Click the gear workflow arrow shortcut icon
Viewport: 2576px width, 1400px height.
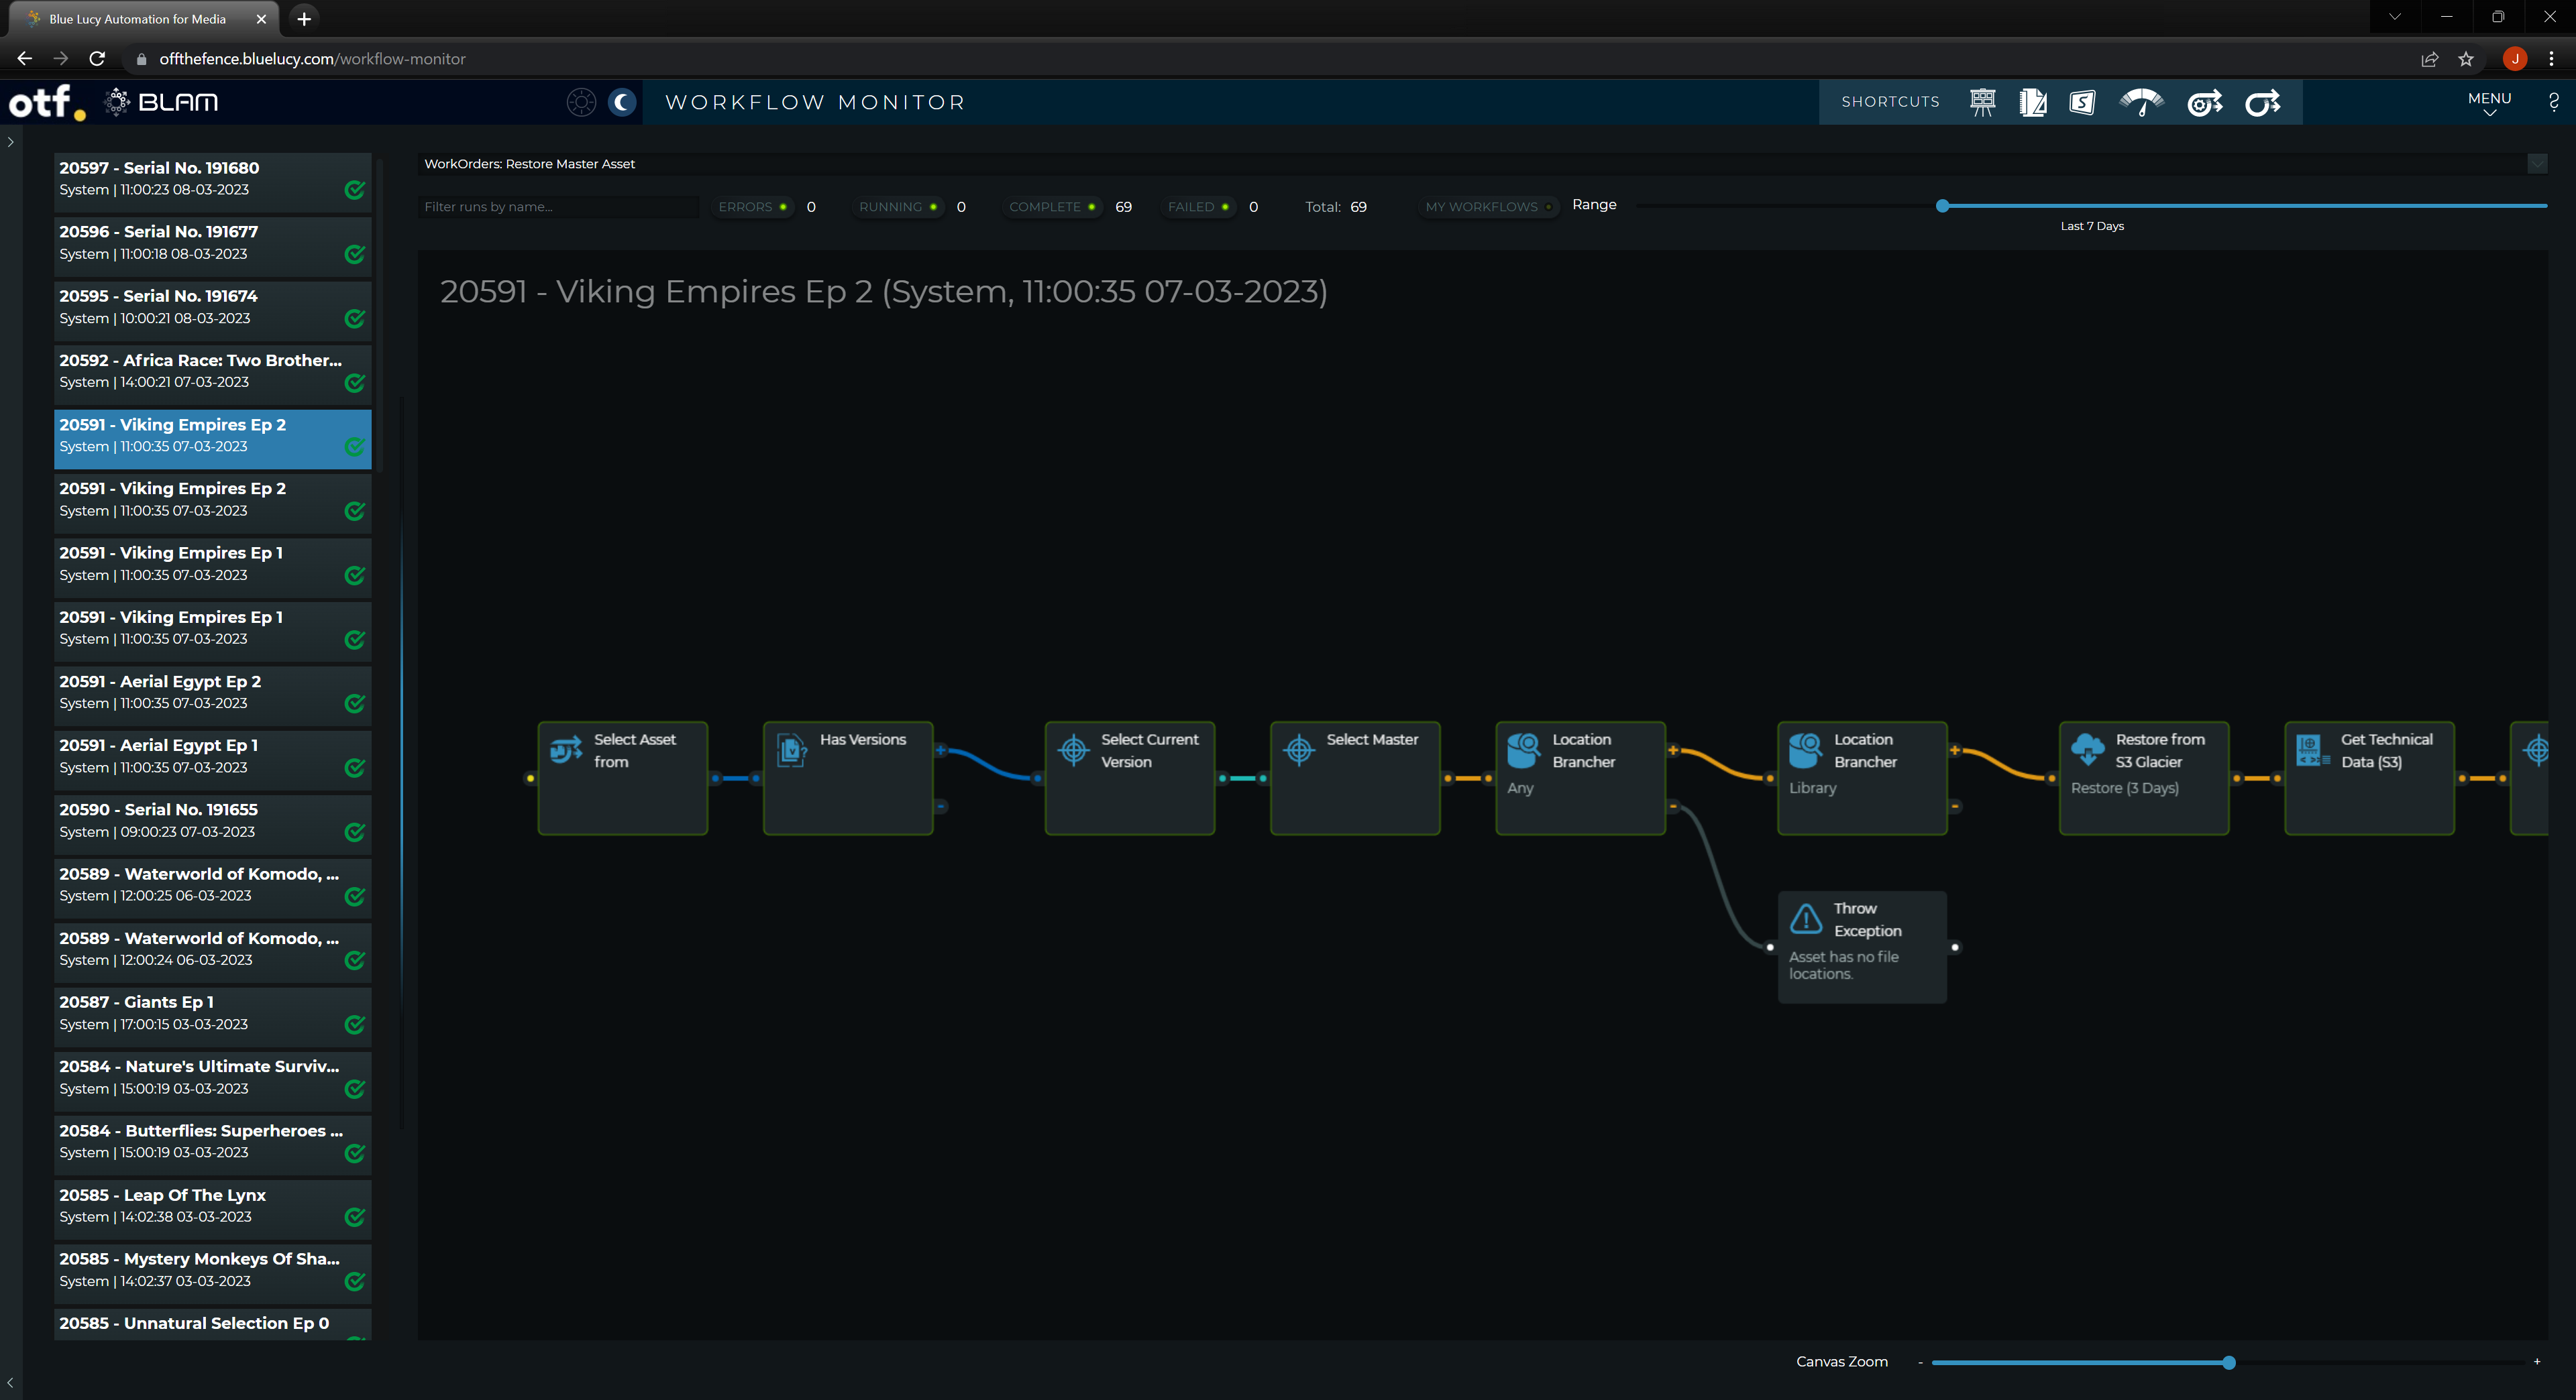2204,102
